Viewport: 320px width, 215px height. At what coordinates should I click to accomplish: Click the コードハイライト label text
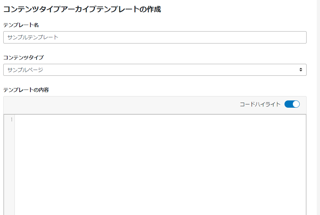click(260, 104)
